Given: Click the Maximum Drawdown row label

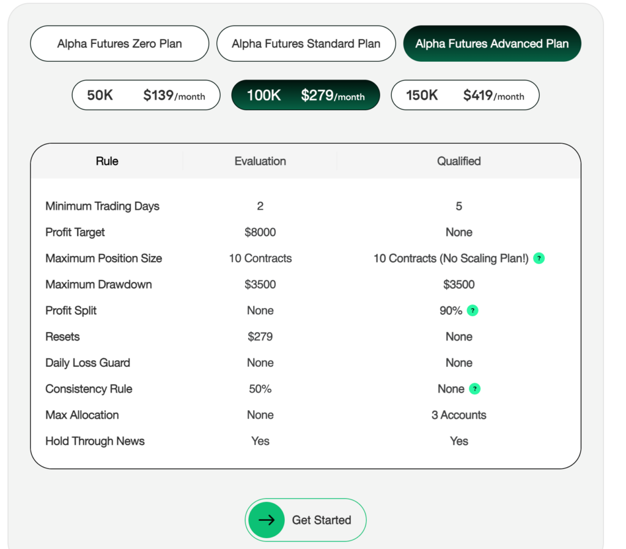Looking at the screenshot, I should [x=98, y=284].
